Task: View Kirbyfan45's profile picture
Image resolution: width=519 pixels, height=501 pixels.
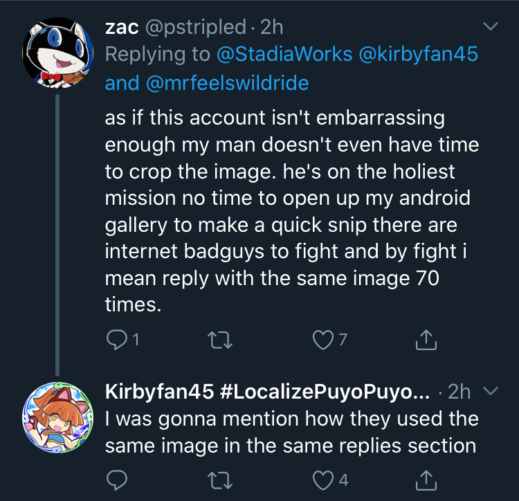Action: coord(57,417)
